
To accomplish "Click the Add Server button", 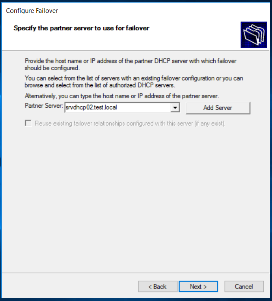I will [x=218, y=108].
